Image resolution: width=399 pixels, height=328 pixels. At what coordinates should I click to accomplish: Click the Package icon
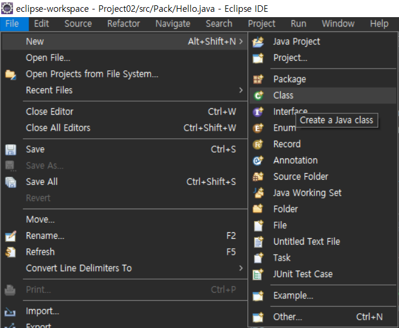(258, 79)
